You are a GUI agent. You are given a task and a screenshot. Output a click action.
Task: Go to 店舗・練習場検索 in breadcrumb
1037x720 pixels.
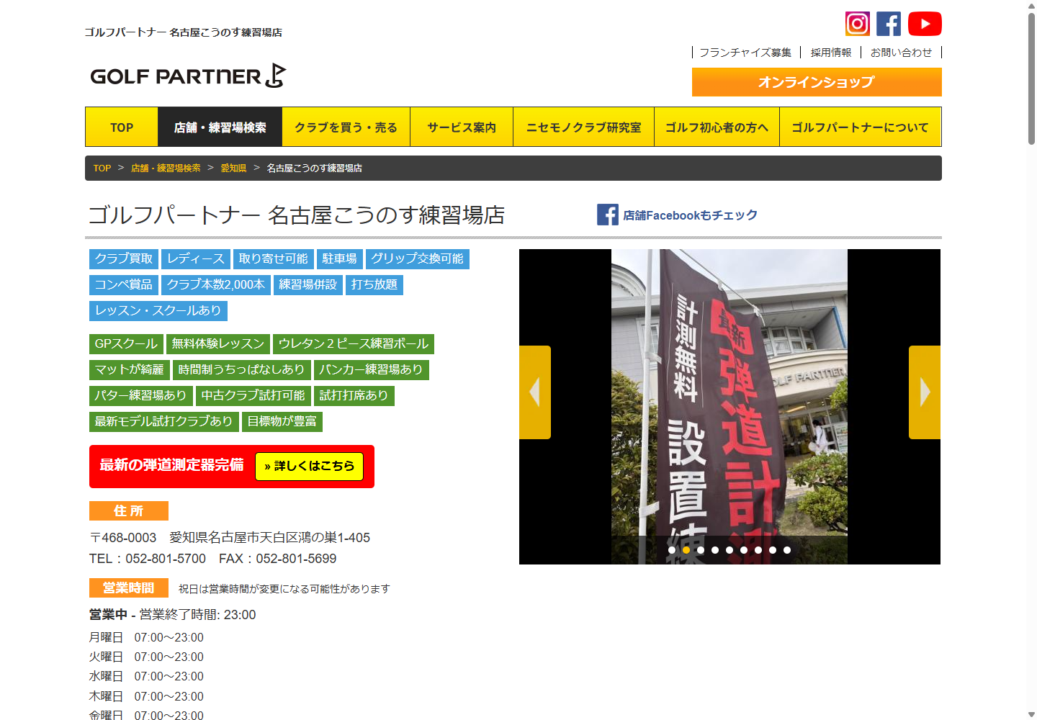pyautogui.click(x=166, y=168)
